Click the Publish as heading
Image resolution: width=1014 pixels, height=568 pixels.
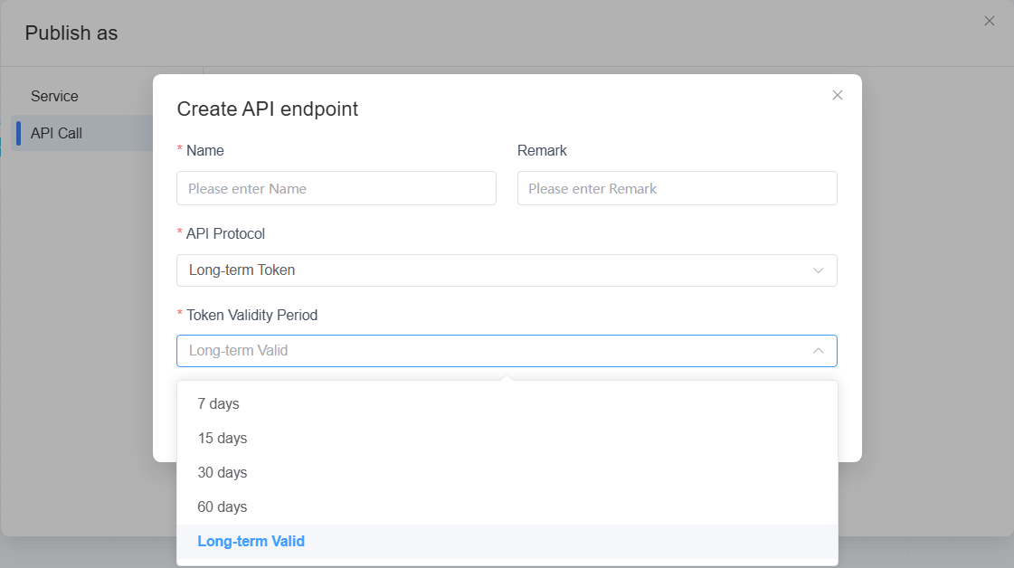(x=71, y=33)
